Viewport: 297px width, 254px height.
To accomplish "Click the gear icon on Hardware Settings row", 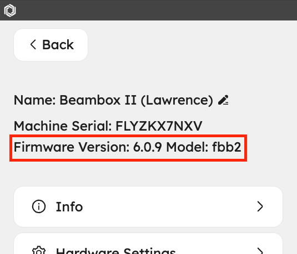I will click(39, 251).
